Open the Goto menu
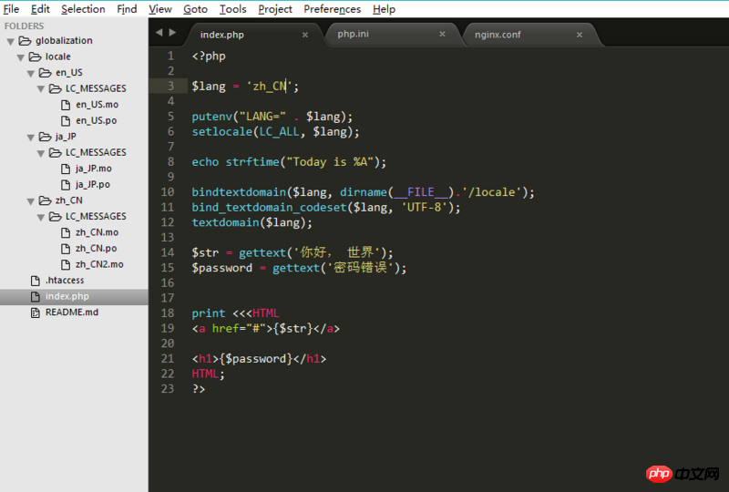 pyautogui.click(x=195, y=9)
